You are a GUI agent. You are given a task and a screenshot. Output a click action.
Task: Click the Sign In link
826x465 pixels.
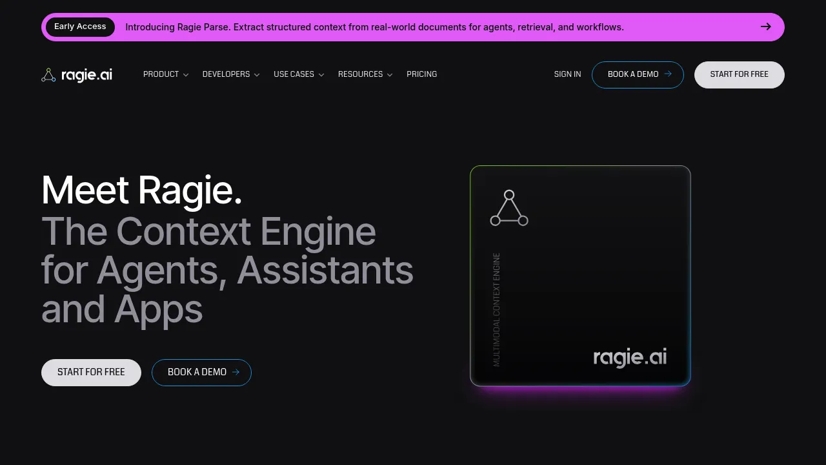[567, 74]
